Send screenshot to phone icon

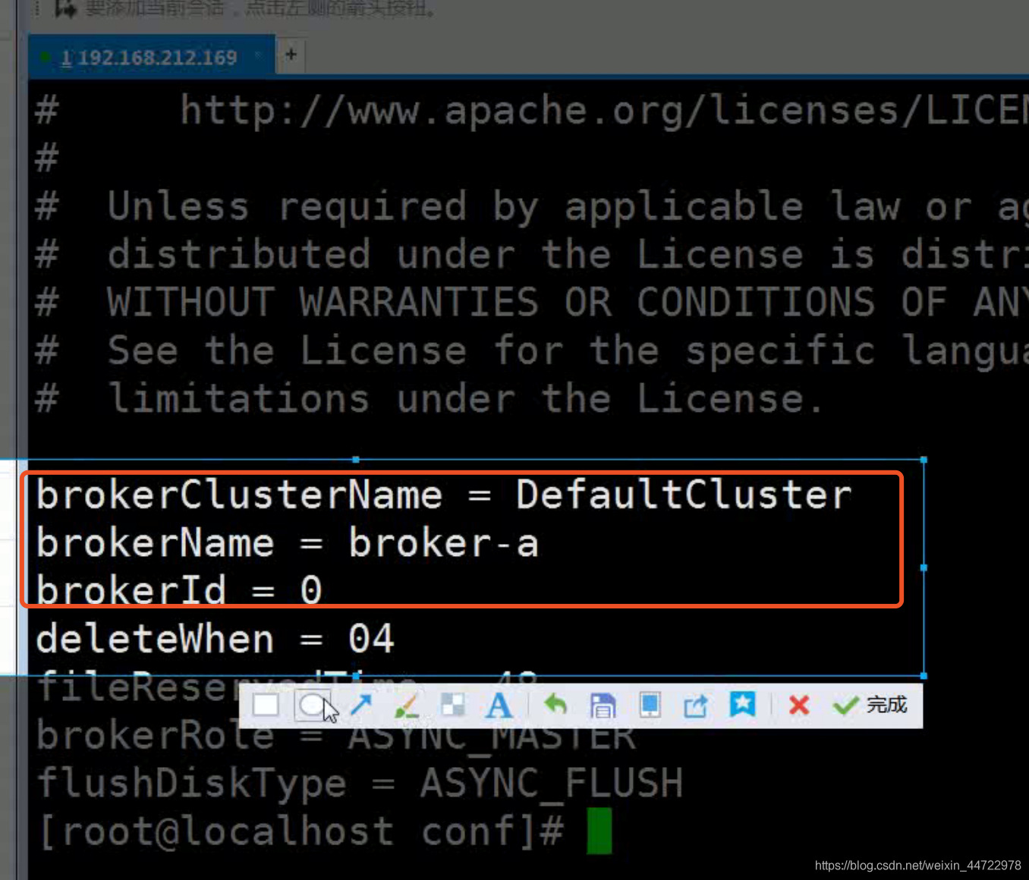pos(650,706)
